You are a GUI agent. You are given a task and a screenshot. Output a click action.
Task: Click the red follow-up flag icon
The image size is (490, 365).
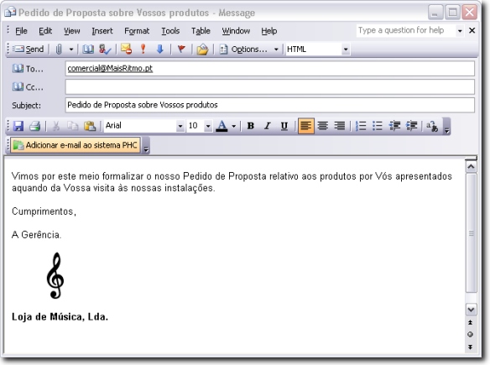(181, 49)
